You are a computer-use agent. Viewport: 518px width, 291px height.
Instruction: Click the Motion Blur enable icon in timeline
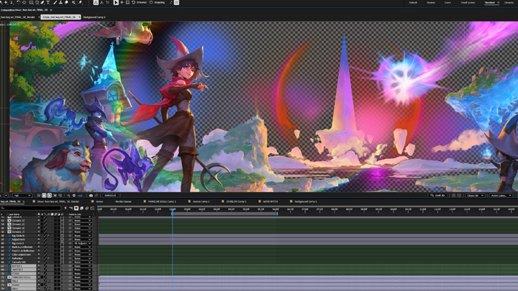87,208
